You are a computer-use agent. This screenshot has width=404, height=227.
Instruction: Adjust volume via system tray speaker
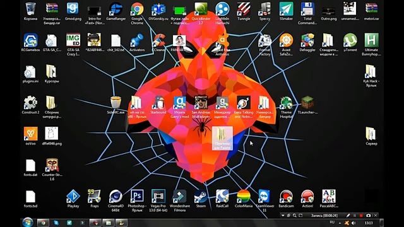coord(353,223)
